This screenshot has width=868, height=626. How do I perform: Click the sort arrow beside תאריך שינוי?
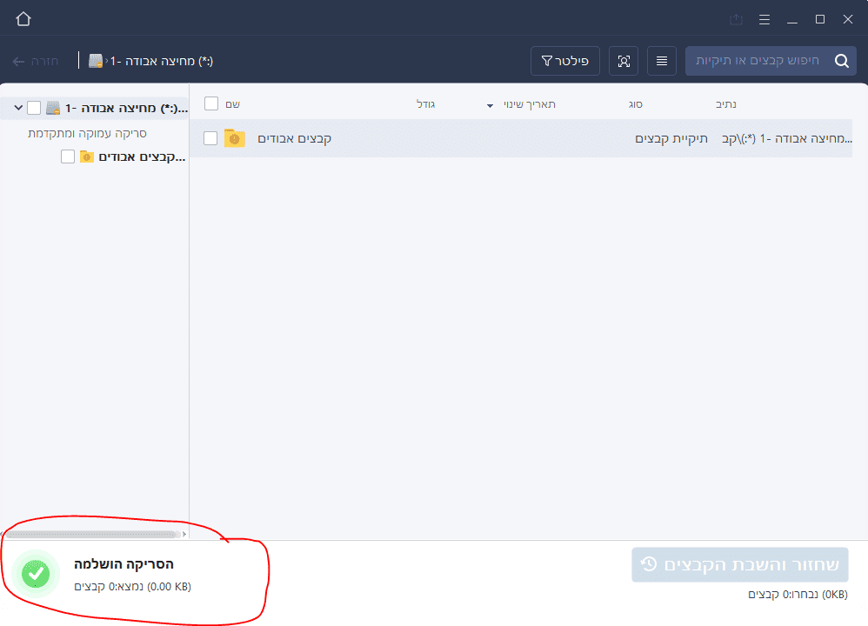(x=490, y=105)
